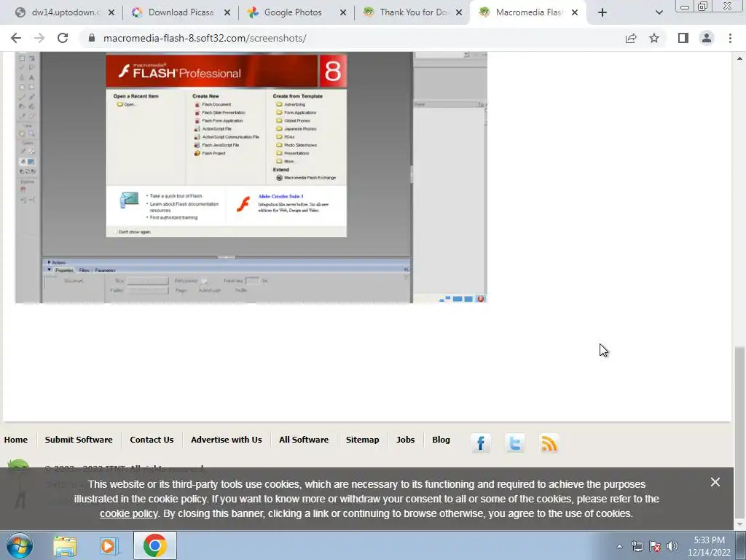Click the scrollbar up arrow

pyautogui.click(x=739, y=58)
